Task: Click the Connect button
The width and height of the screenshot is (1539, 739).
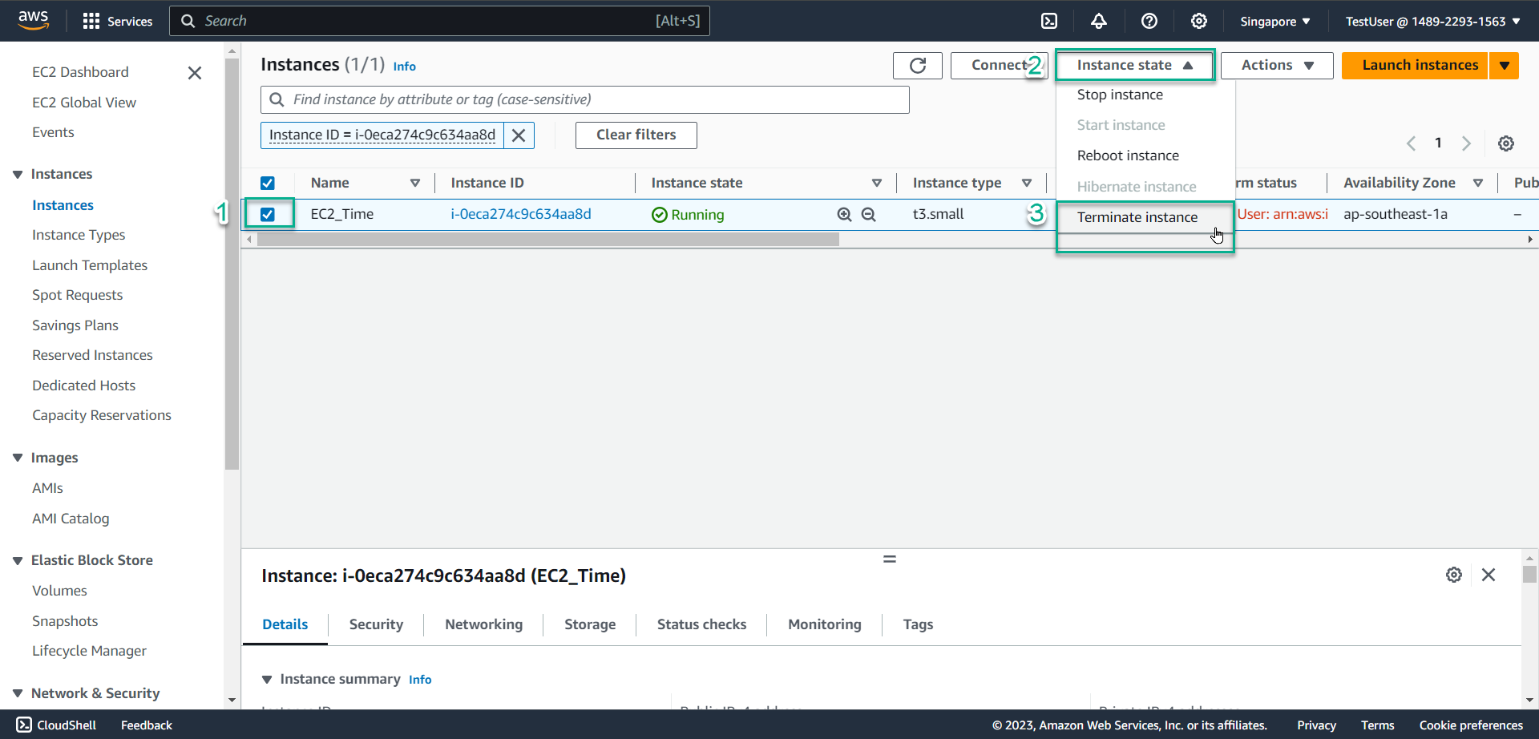Action: coord(998,66)
